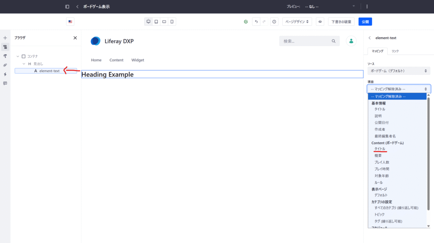Click the 下書きの破棄 button
Image resolution: width=434 pixels, height=243 pixels.
click(x=341, y=22)
